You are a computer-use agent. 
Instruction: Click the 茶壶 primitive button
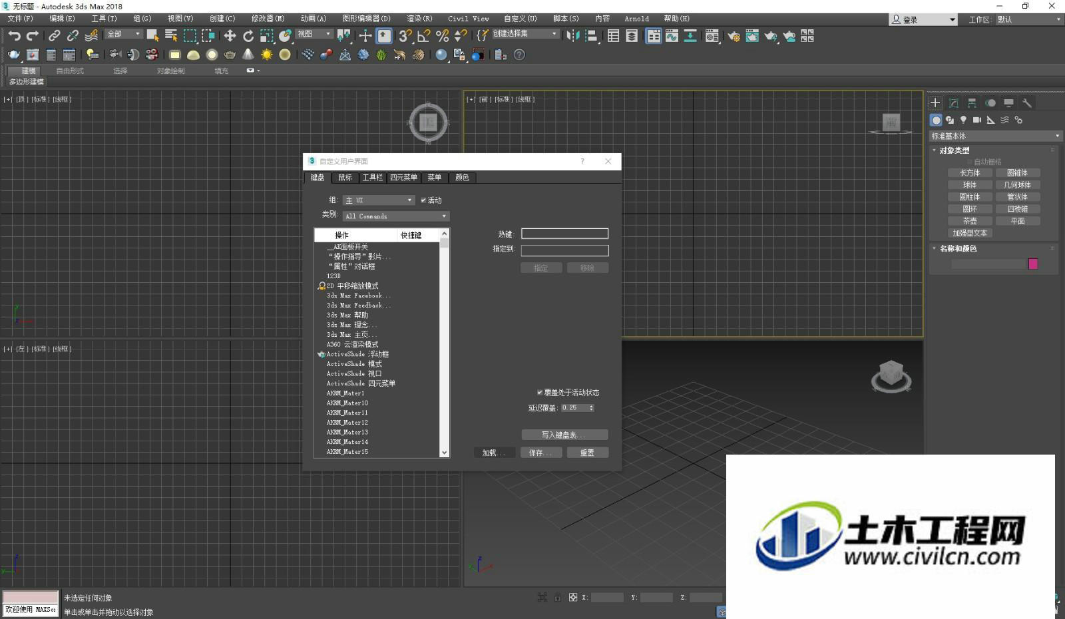969,221
